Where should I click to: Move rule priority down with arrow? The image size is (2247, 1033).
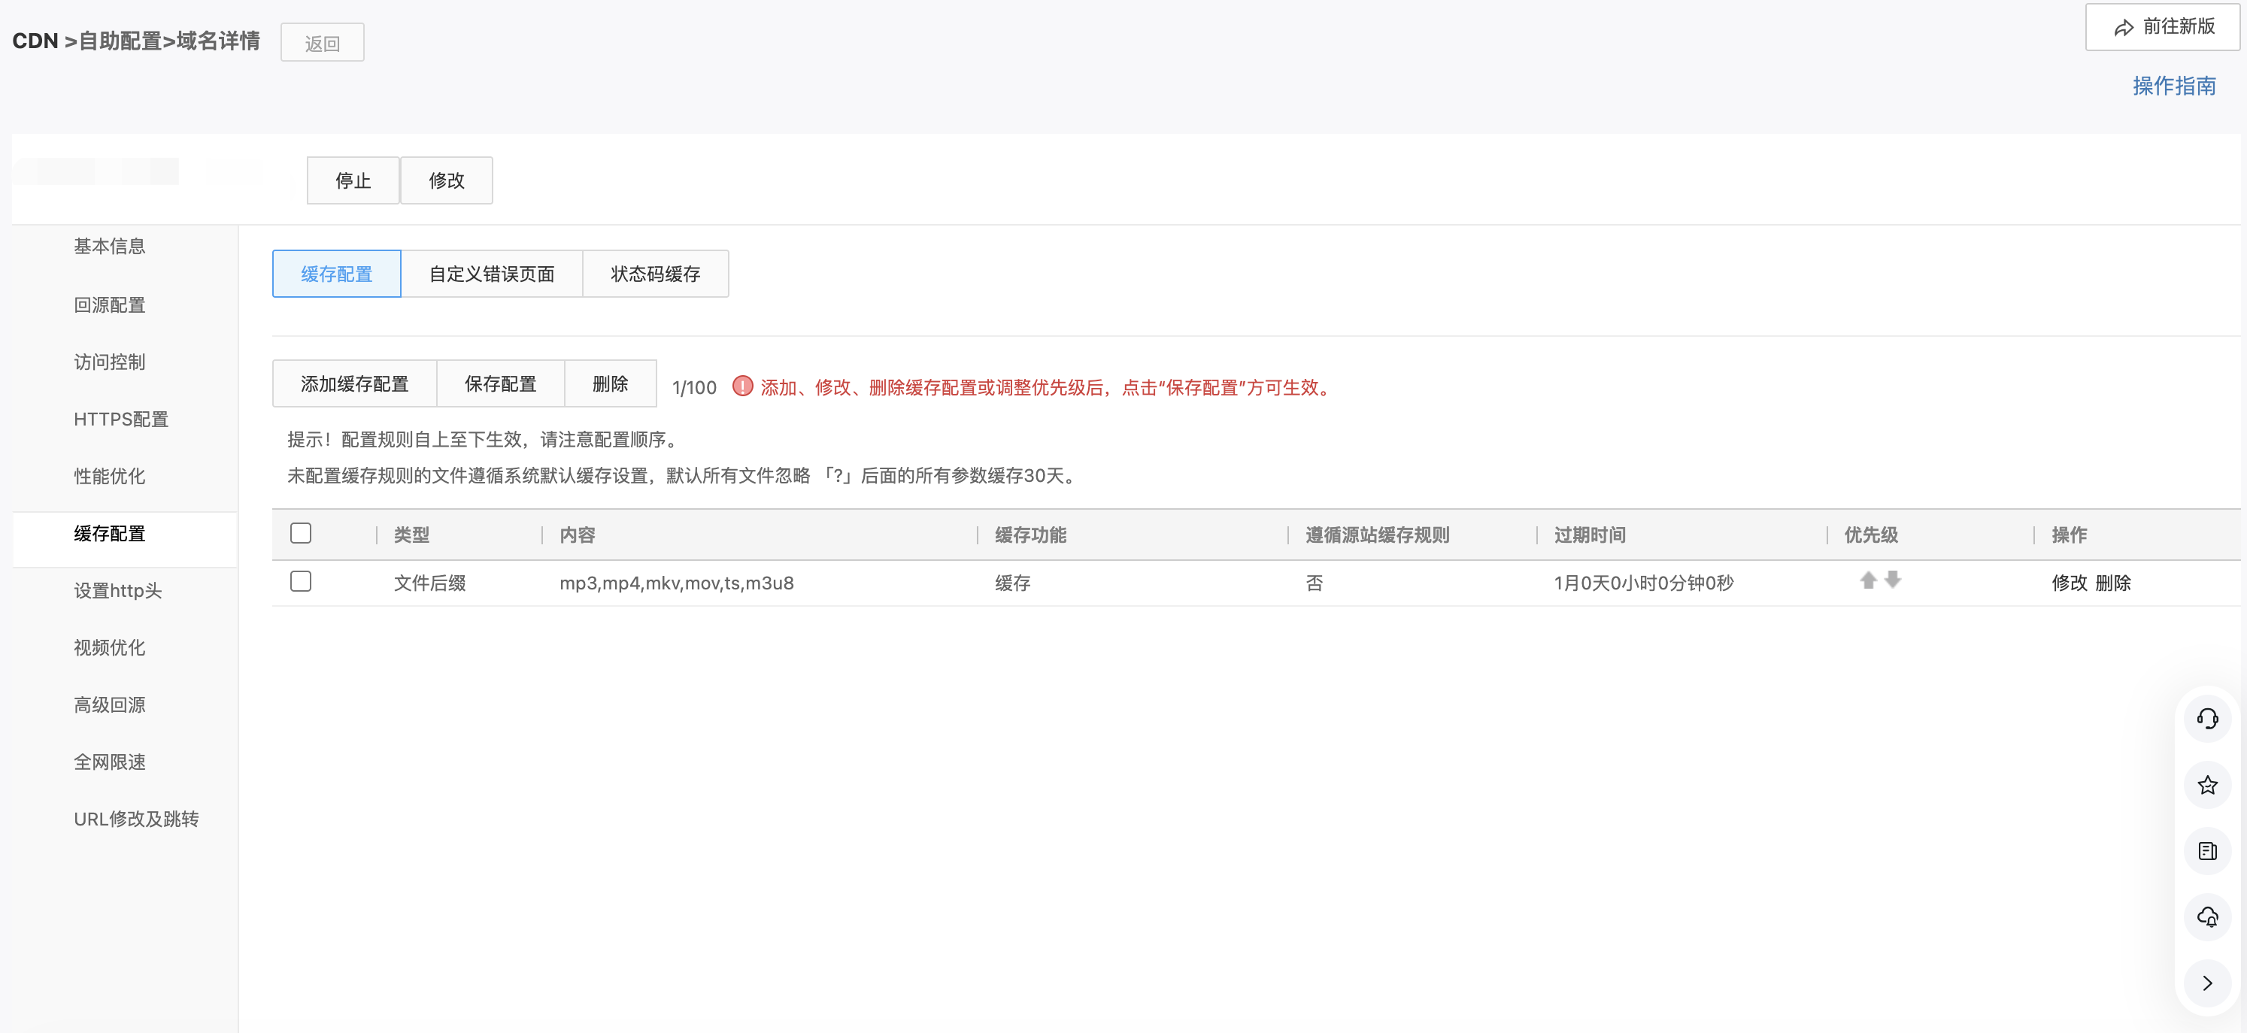coord(1892,580)
